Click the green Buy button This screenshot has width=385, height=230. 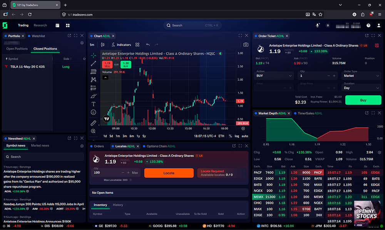(363, 100)
